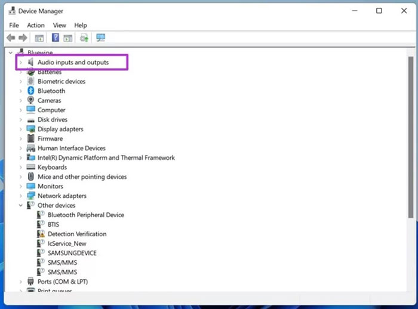Screen dimensions: 418x309
Task: Open the File menu
Action: 14,25
